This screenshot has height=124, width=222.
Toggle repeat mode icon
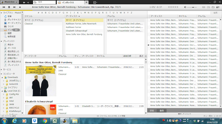[213, 7]
